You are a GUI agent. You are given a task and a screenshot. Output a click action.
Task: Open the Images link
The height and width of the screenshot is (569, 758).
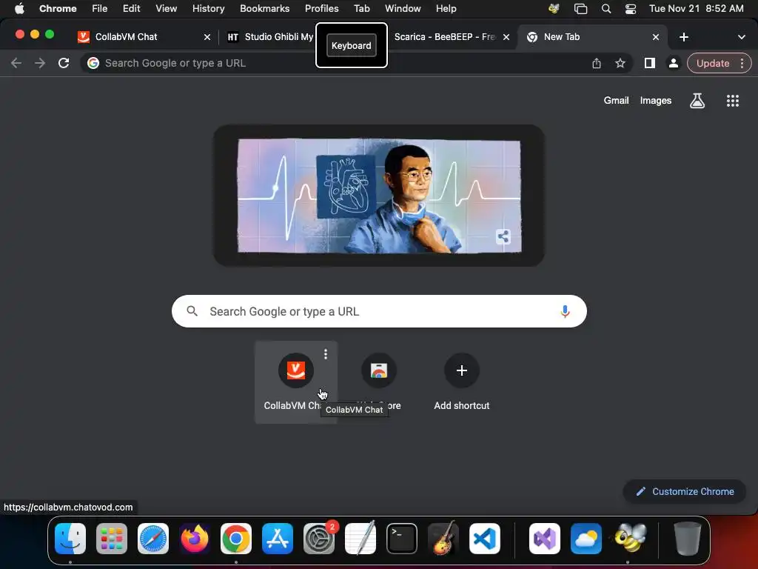point(656,101)
